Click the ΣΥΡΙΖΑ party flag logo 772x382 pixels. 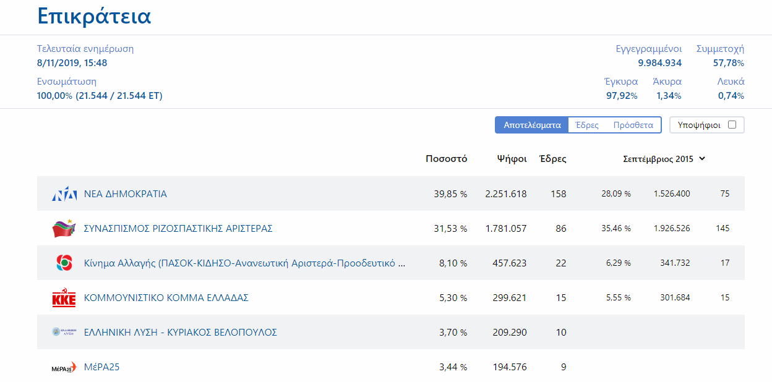(x=64, y=229)
